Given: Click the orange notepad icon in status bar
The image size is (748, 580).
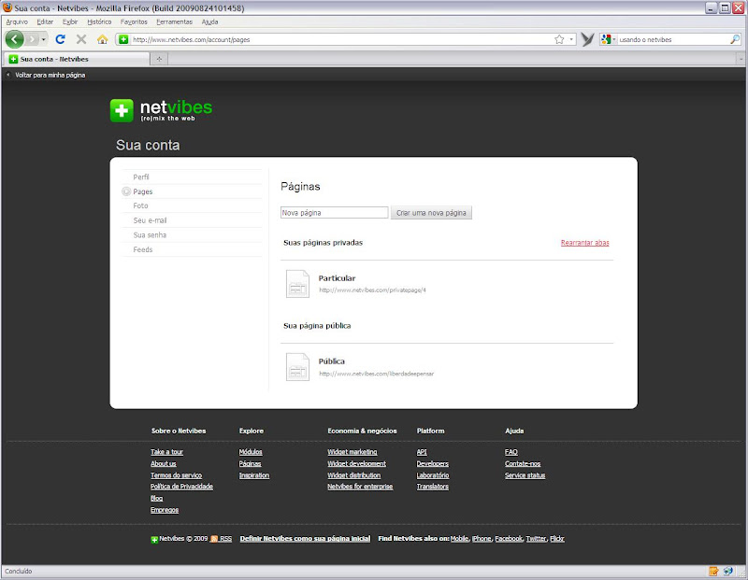Looking at the screenshot, I should [713, 571].
